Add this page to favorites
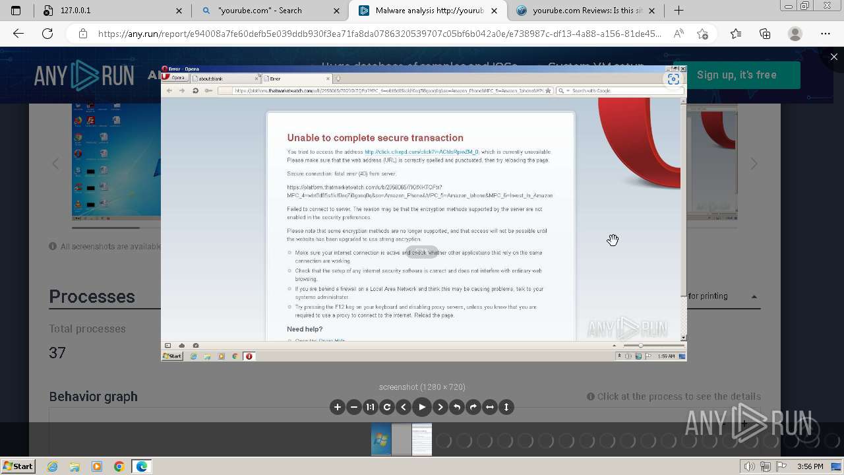The height and width of the screenshot is (475, 844). pyautogui.click(x=702, y=34)
